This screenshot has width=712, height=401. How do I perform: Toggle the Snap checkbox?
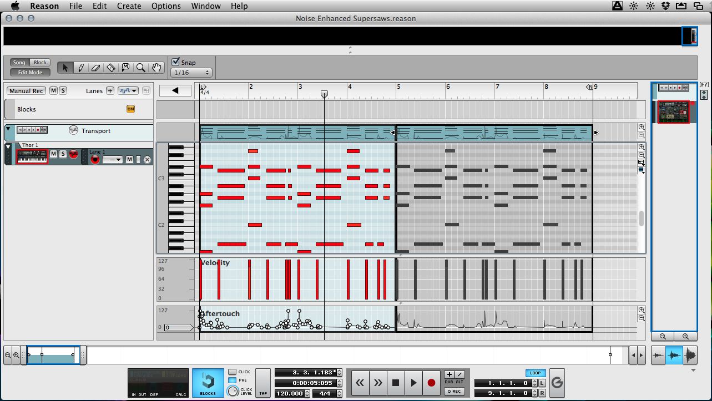pyautogui.click(x=176, y=62)
